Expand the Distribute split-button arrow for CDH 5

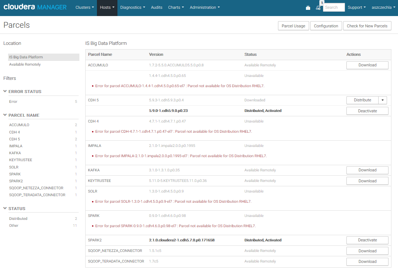click(383, 100)
